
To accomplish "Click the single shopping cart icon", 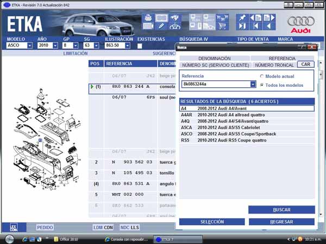I will [222, 26].
